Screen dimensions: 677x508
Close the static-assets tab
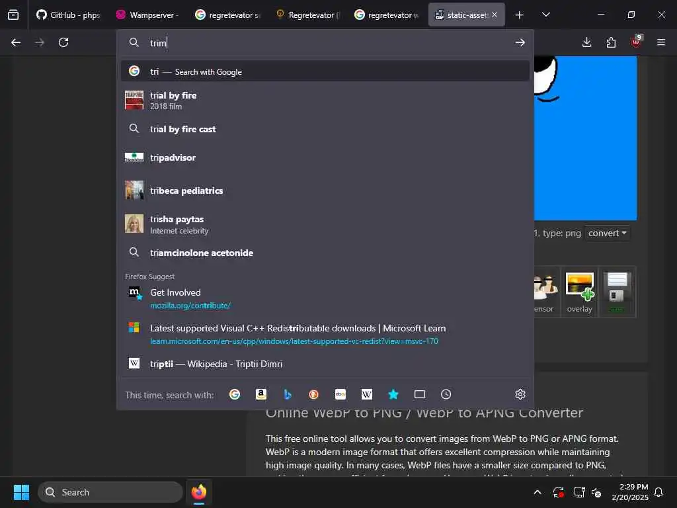(495, 15)
